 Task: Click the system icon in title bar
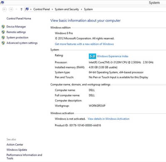point(2,2)
